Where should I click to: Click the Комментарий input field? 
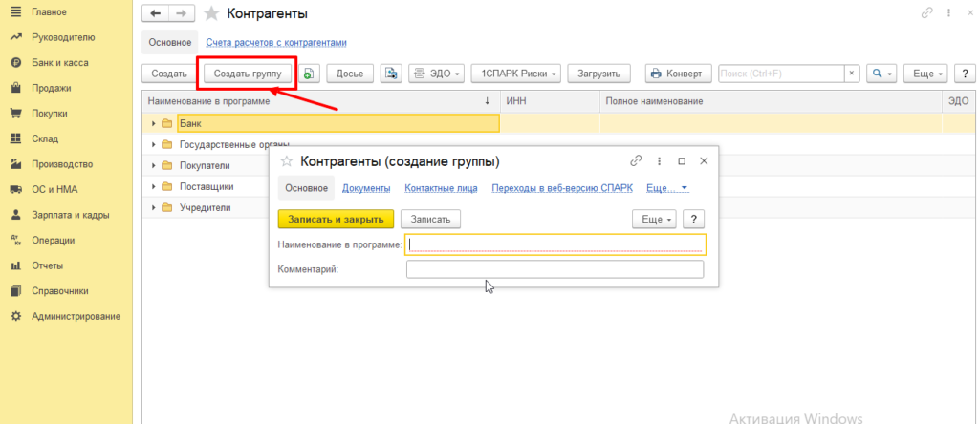(555, 269)
